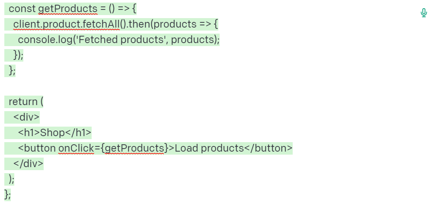The image size is (428, 202).
Task: Click the misspelled word getProducts in const line
Action: point(68,9)
